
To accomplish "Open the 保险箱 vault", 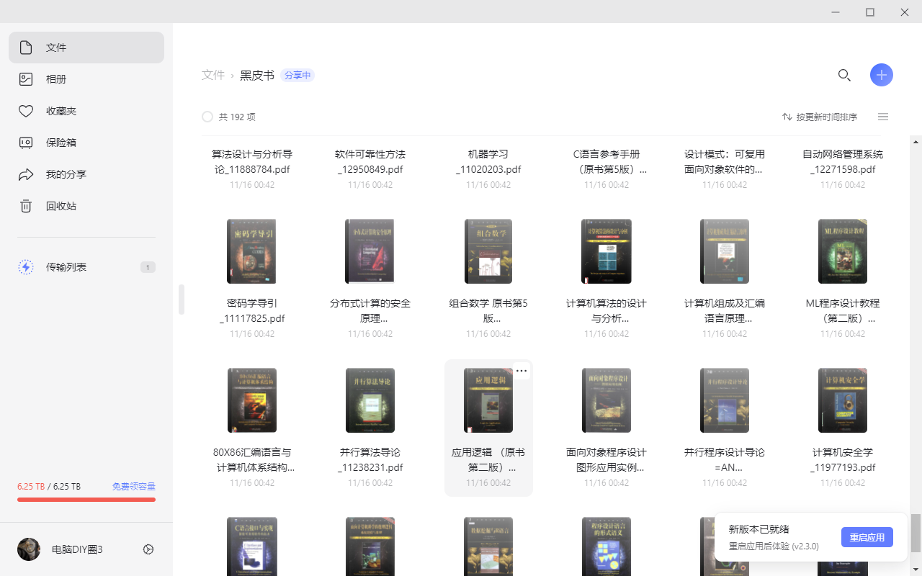I will [86, 143].
